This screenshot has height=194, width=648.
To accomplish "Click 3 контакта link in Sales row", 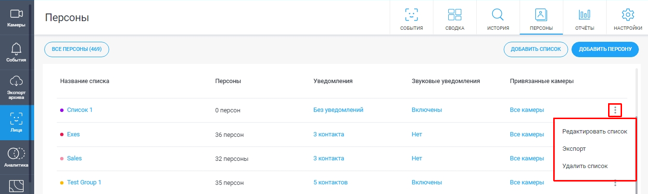I will (329, 158).
